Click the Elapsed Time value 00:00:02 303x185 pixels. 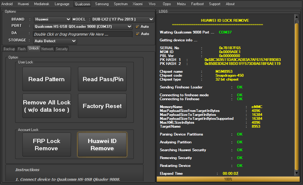[230, 174]
